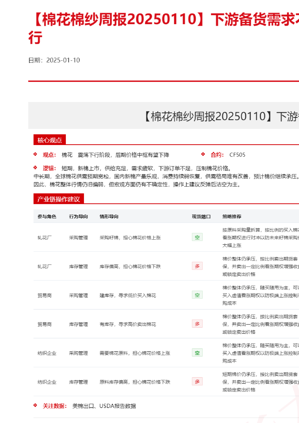Click the 多 badge in 轧花厂 库存管理 row
Viewport: 299px width, 423px height.
tap(197, 266)
